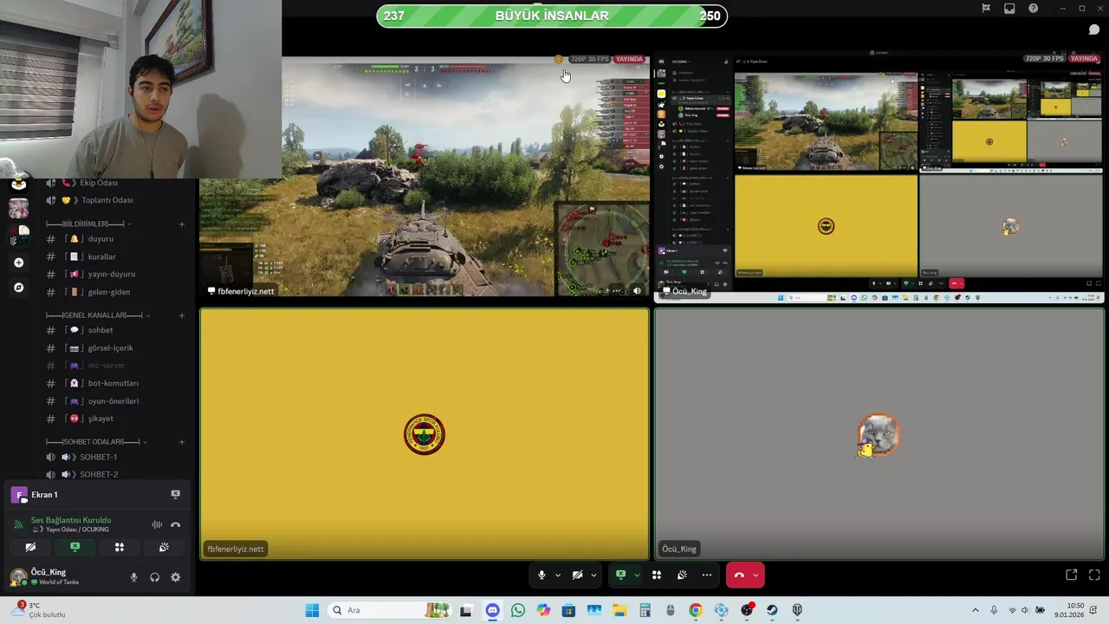Image resolution: width=1109 pixels, height=624 pixels.
Task: Click the BÜYÜK İNSANLAR progress bar
Action: [x=552, y=16]
